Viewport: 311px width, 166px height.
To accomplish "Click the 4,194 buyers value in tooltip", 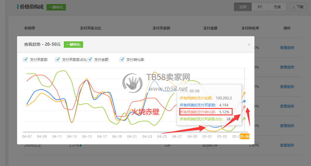I will click(224, 105).
